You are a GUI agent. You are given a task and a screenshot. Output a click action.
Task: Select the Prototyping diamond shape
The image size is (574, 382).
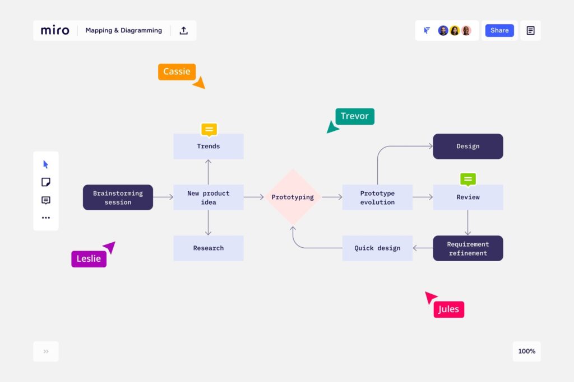293,197
